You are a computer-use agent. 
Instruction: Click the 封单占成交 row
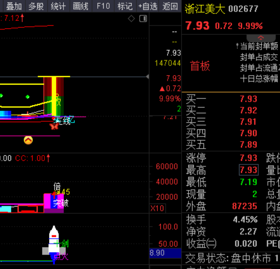pyautogui.click(x=259, y=57)
